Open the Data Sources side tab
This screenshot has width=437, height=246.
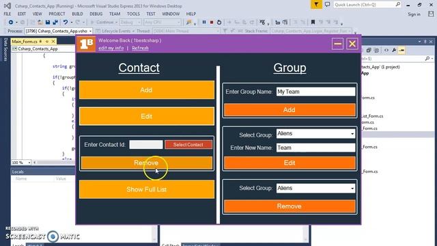click(x=5, y=50)
